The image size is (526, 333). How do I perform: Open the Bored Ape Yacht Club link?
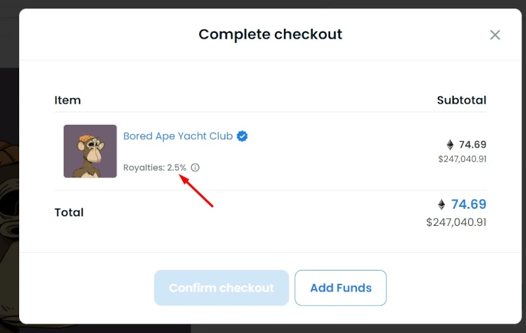pos(178,136)
